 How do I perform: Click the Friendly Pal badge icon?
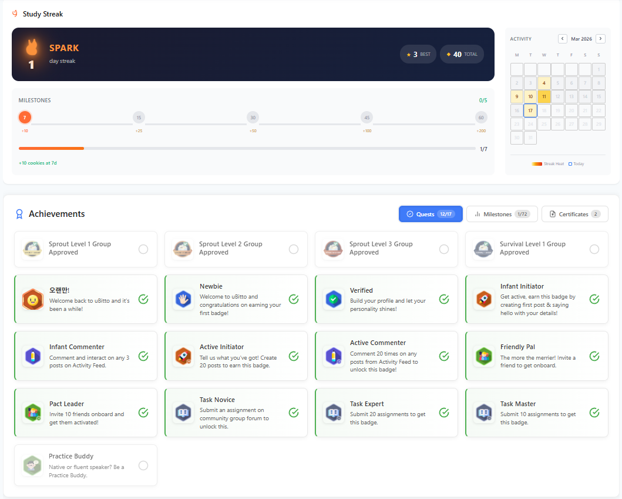pyautogui.click(x=483, y=356)
